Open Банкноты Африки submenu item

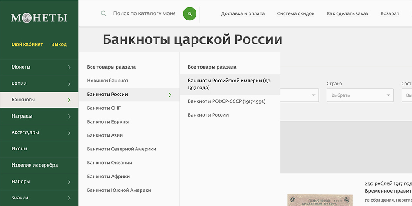pos(108,177)
